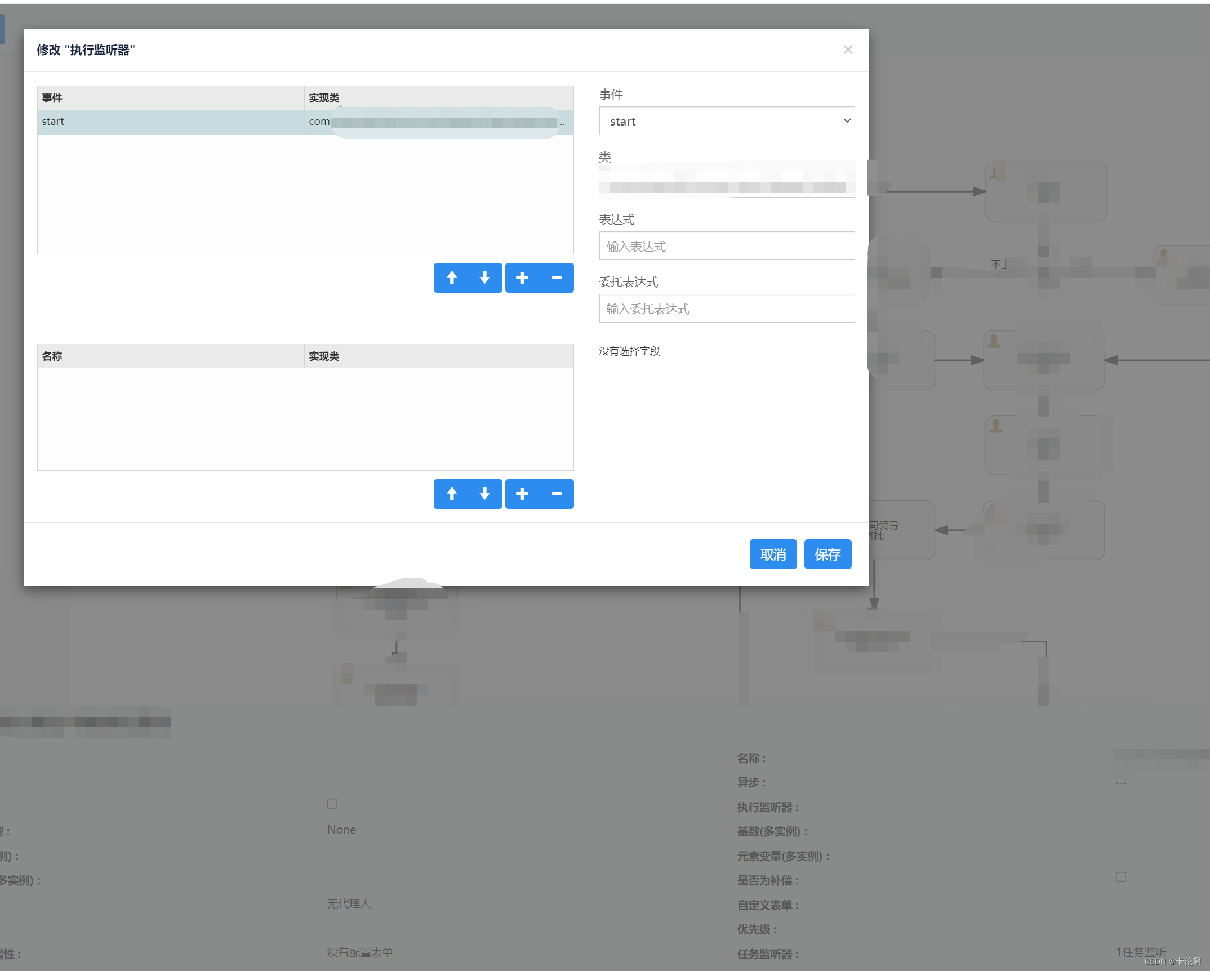Click the 委托表达式 delegate expression field
This screenshot has width=1210, height=971.
[726, 308]
